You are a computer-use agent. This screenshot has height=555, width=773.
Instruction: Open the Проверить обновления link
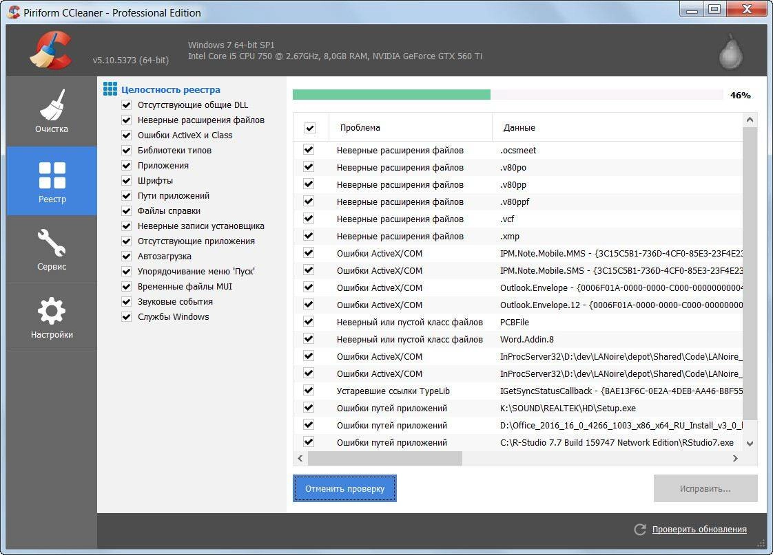click(x=699, y=530)
